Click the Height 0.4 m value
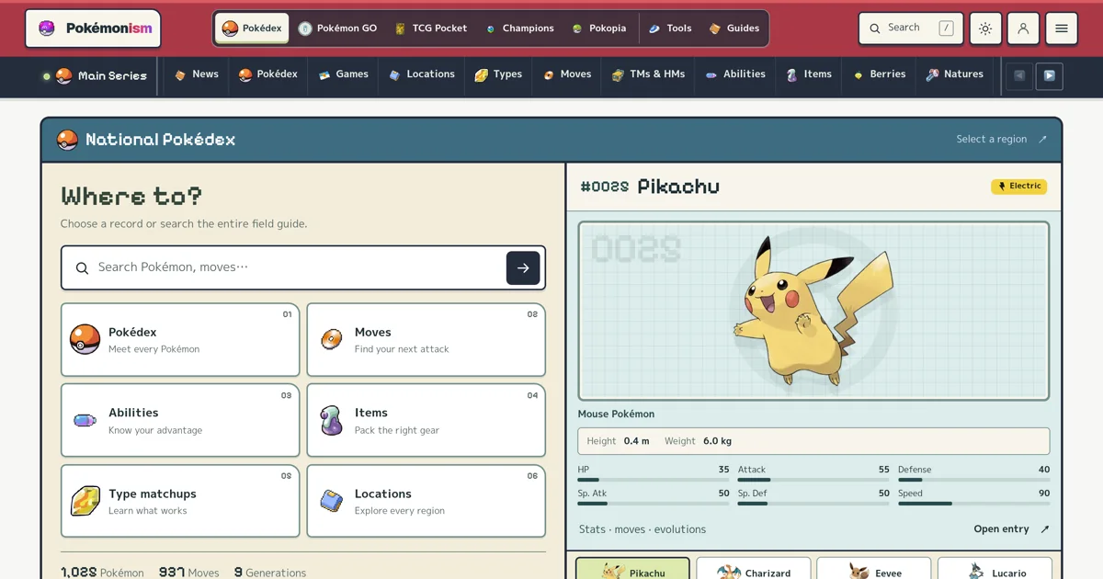The image size is (1103, 579). point(618,441)
